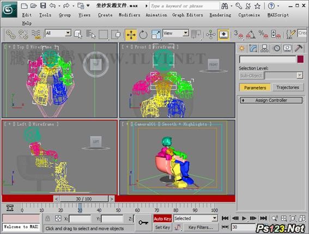Save the scene with floppy disk icon
309x234 pixels.
43,5
